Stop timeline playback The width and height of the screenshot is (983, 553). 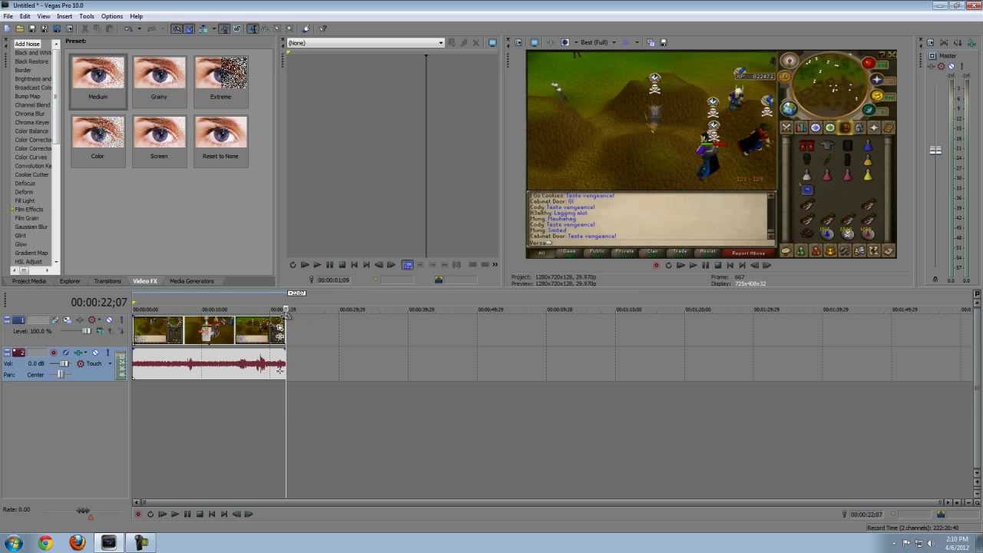pyautogui.click(x=199, y=514)
